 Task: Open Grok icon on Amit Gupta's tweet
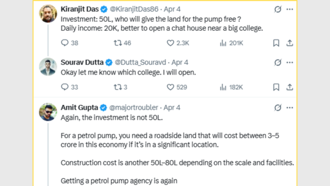(x=278, y=108)
